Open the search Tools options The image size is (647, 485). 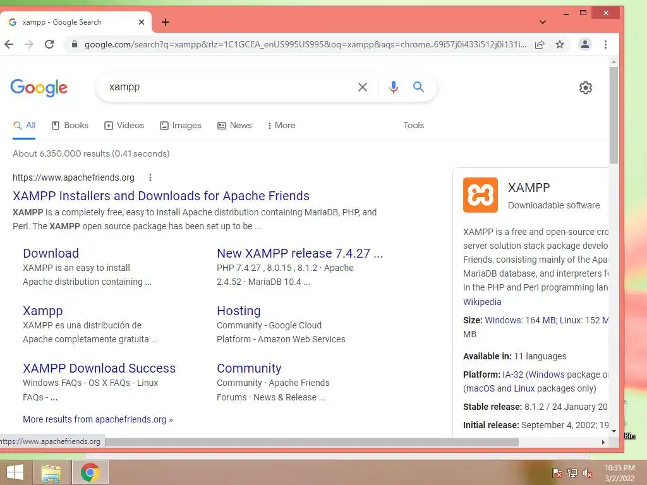pos(413,125)
